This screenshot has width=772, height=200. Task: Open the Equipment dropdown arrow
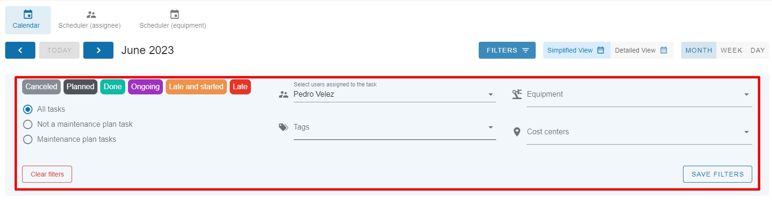(x=746, y=94)
